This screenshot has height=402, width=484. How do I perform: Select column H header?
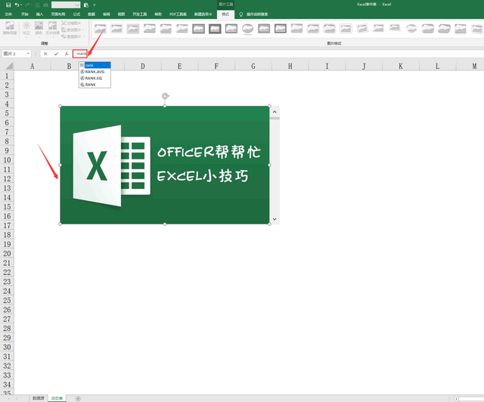click(290, 66)
